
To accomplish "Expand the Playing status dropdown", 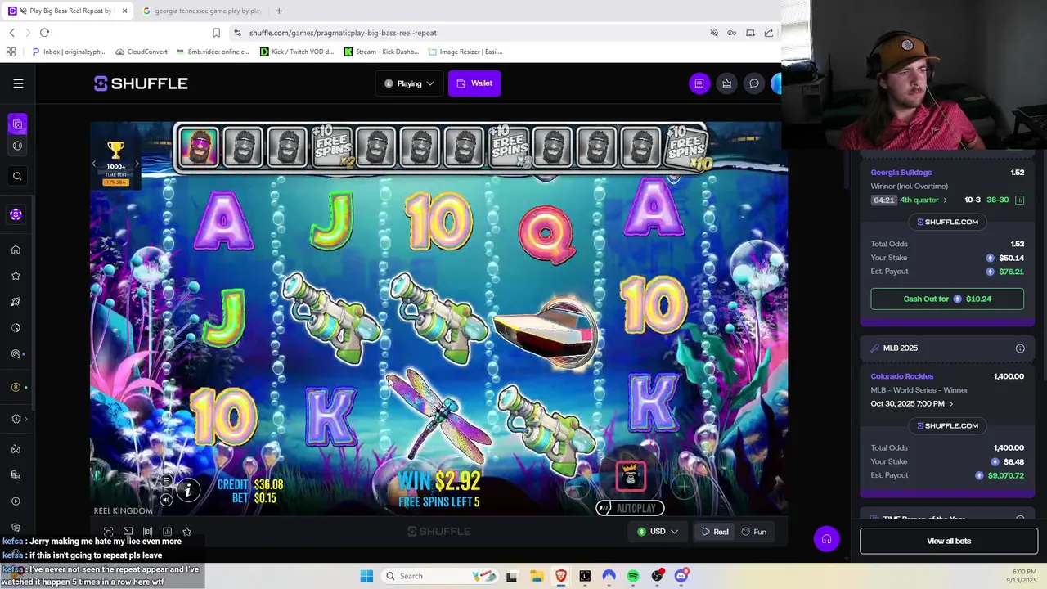I will pyautogui.click(x=409, y=83).
